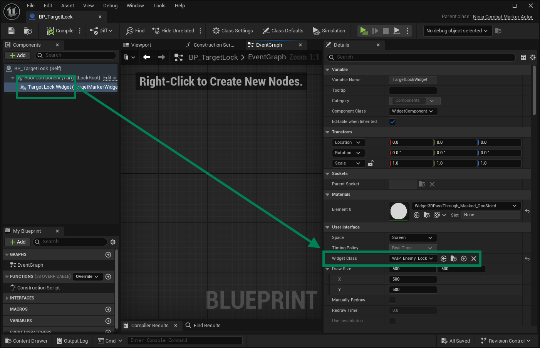Image resolution: width=540 pixels, height=348 pixels.
Task: Click the add new GRAPHS plus icon
Action: [x=108, y=255]
